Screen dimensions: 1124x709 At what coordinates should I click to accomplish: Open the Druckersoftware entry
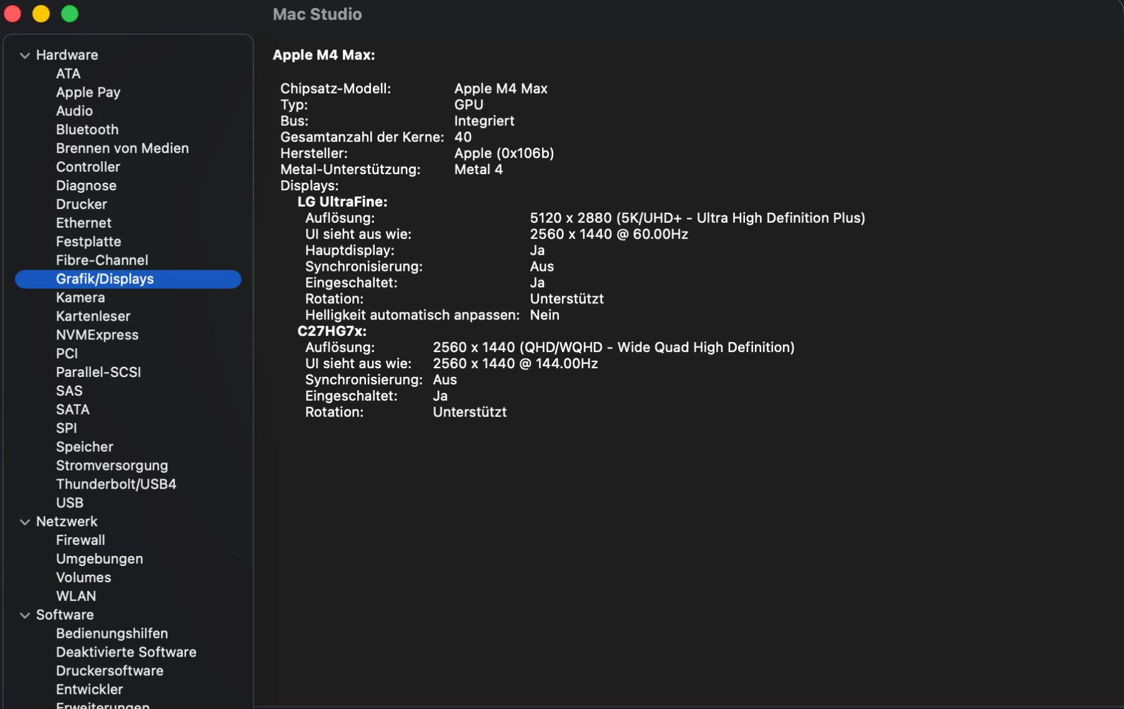(110, 671)
